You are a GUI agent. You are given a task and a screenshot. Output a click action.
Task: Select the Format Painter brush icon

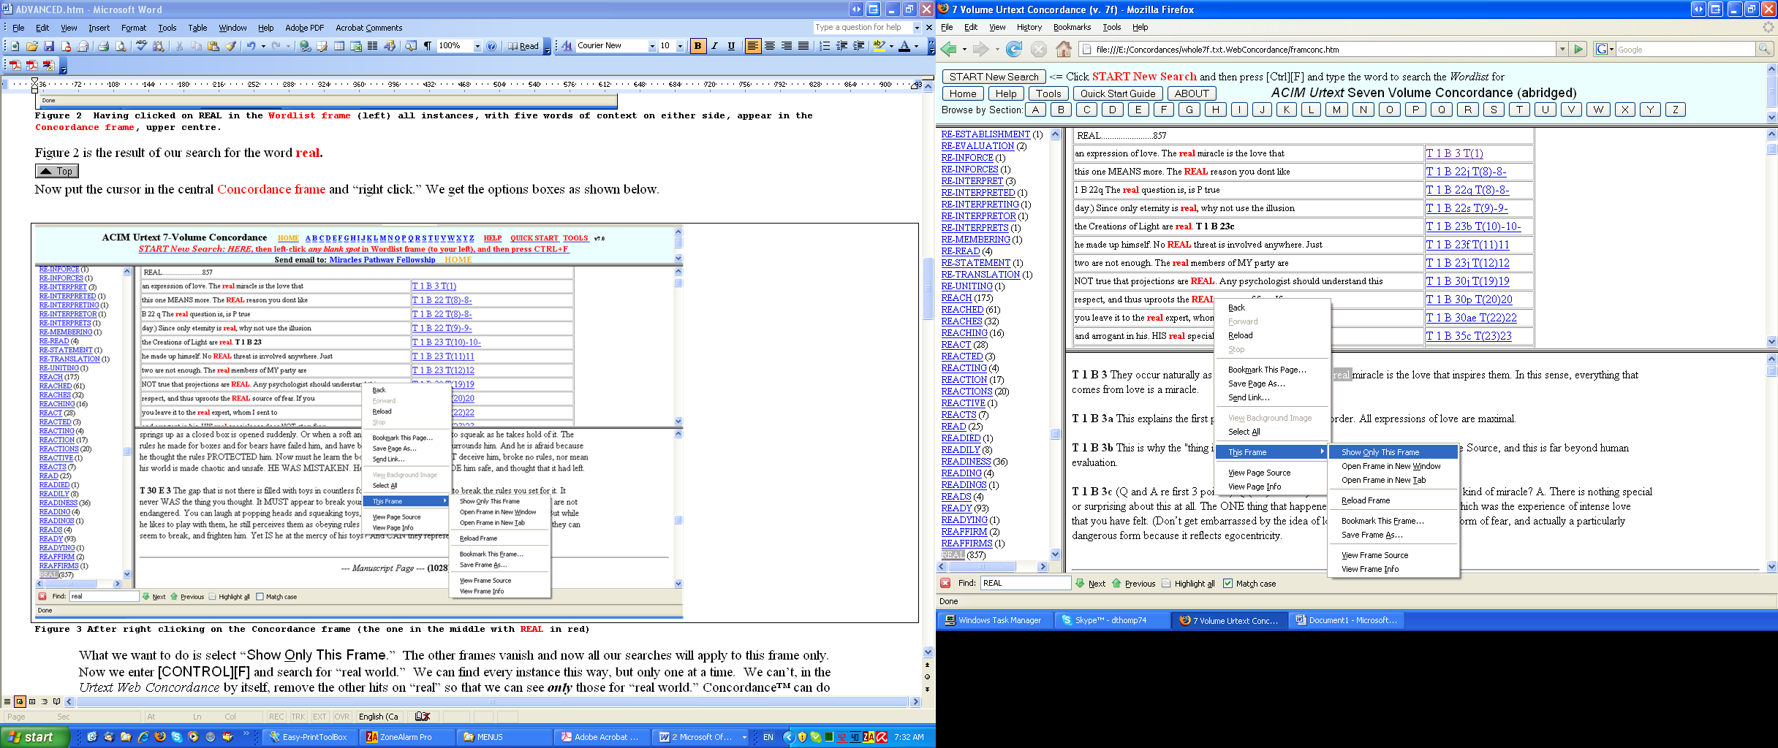(230, 46)
